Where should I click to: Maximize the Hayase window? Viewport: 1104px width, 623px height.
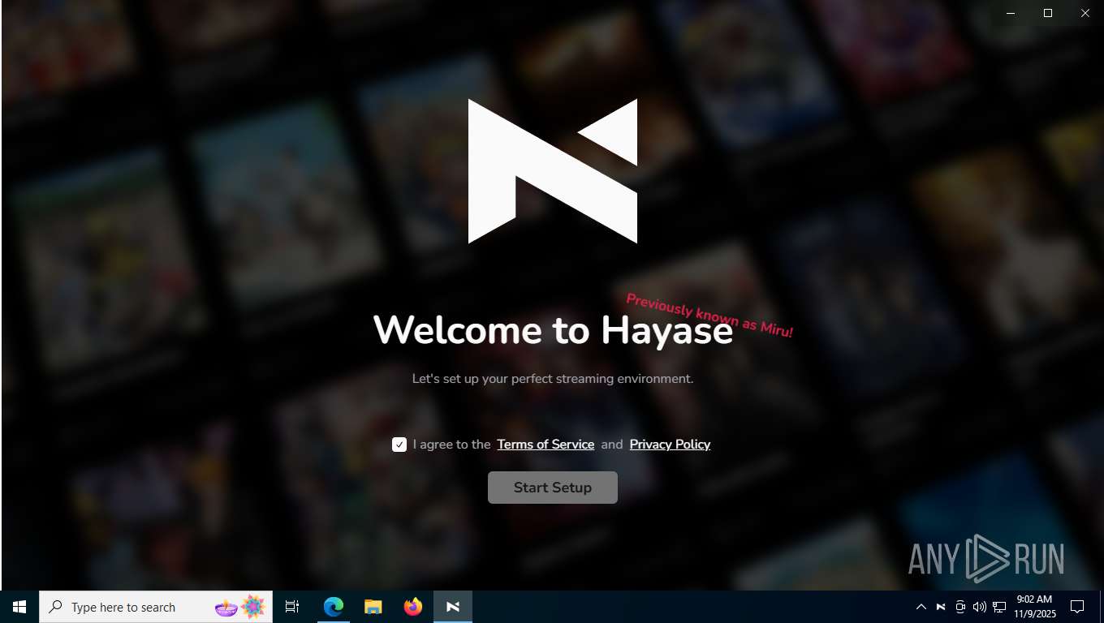[1048, 13]
